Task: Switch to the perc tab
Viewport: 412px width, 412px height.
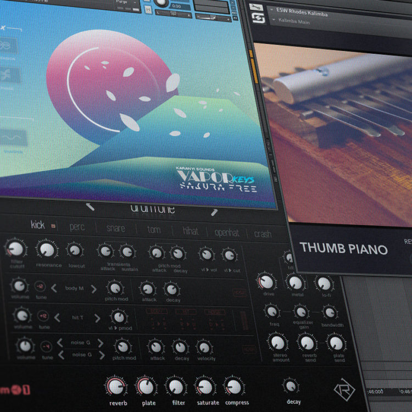Action: (77, 227)
